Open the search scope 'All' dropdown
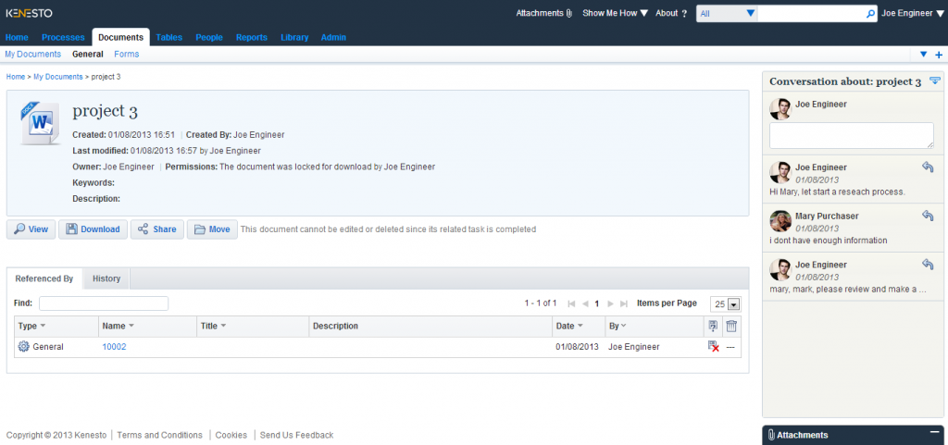The height and width of the screenshot is (445, 948). pos(727,13)
